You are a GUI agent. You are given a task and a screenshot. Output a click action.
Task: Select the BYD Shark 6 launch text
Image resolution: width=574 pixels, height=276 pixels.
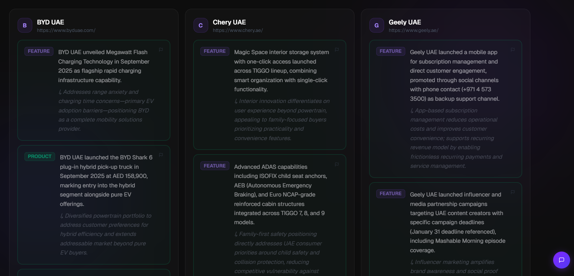[x=106, y=181]
